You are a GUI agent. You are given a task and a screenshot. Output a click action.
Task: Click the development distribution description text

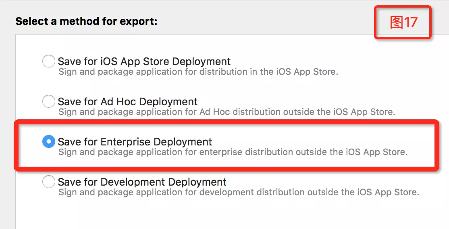pos(239,192)
